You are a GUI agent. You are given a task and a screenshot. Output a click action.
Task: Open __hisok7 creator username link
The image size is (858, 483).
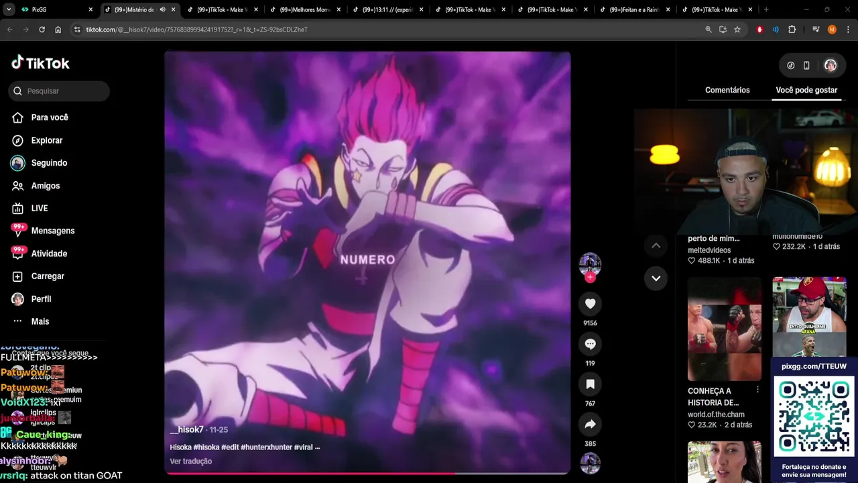tap(186, 429)
